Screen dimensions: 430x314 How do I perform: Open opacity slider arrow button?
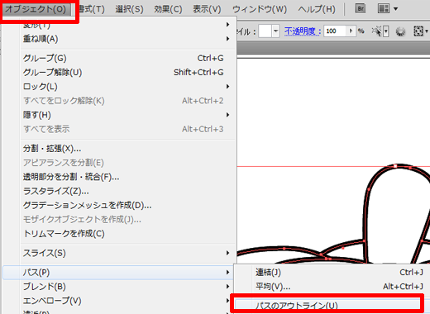coord(351,31)
